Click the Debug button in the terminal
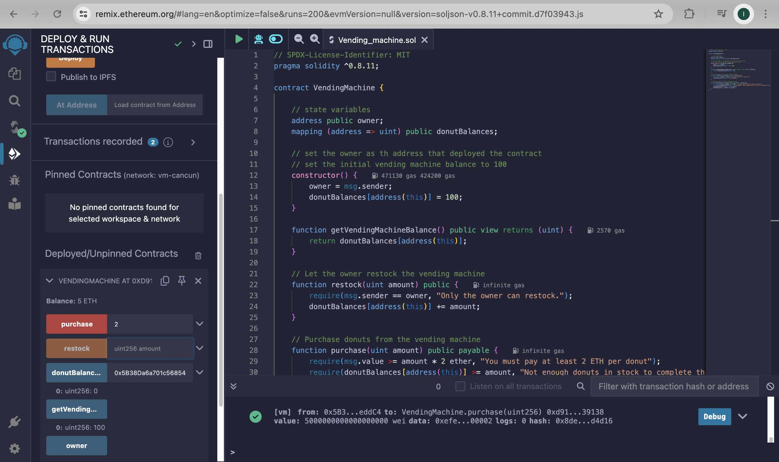The image size is (779, 462). [714, 416]
